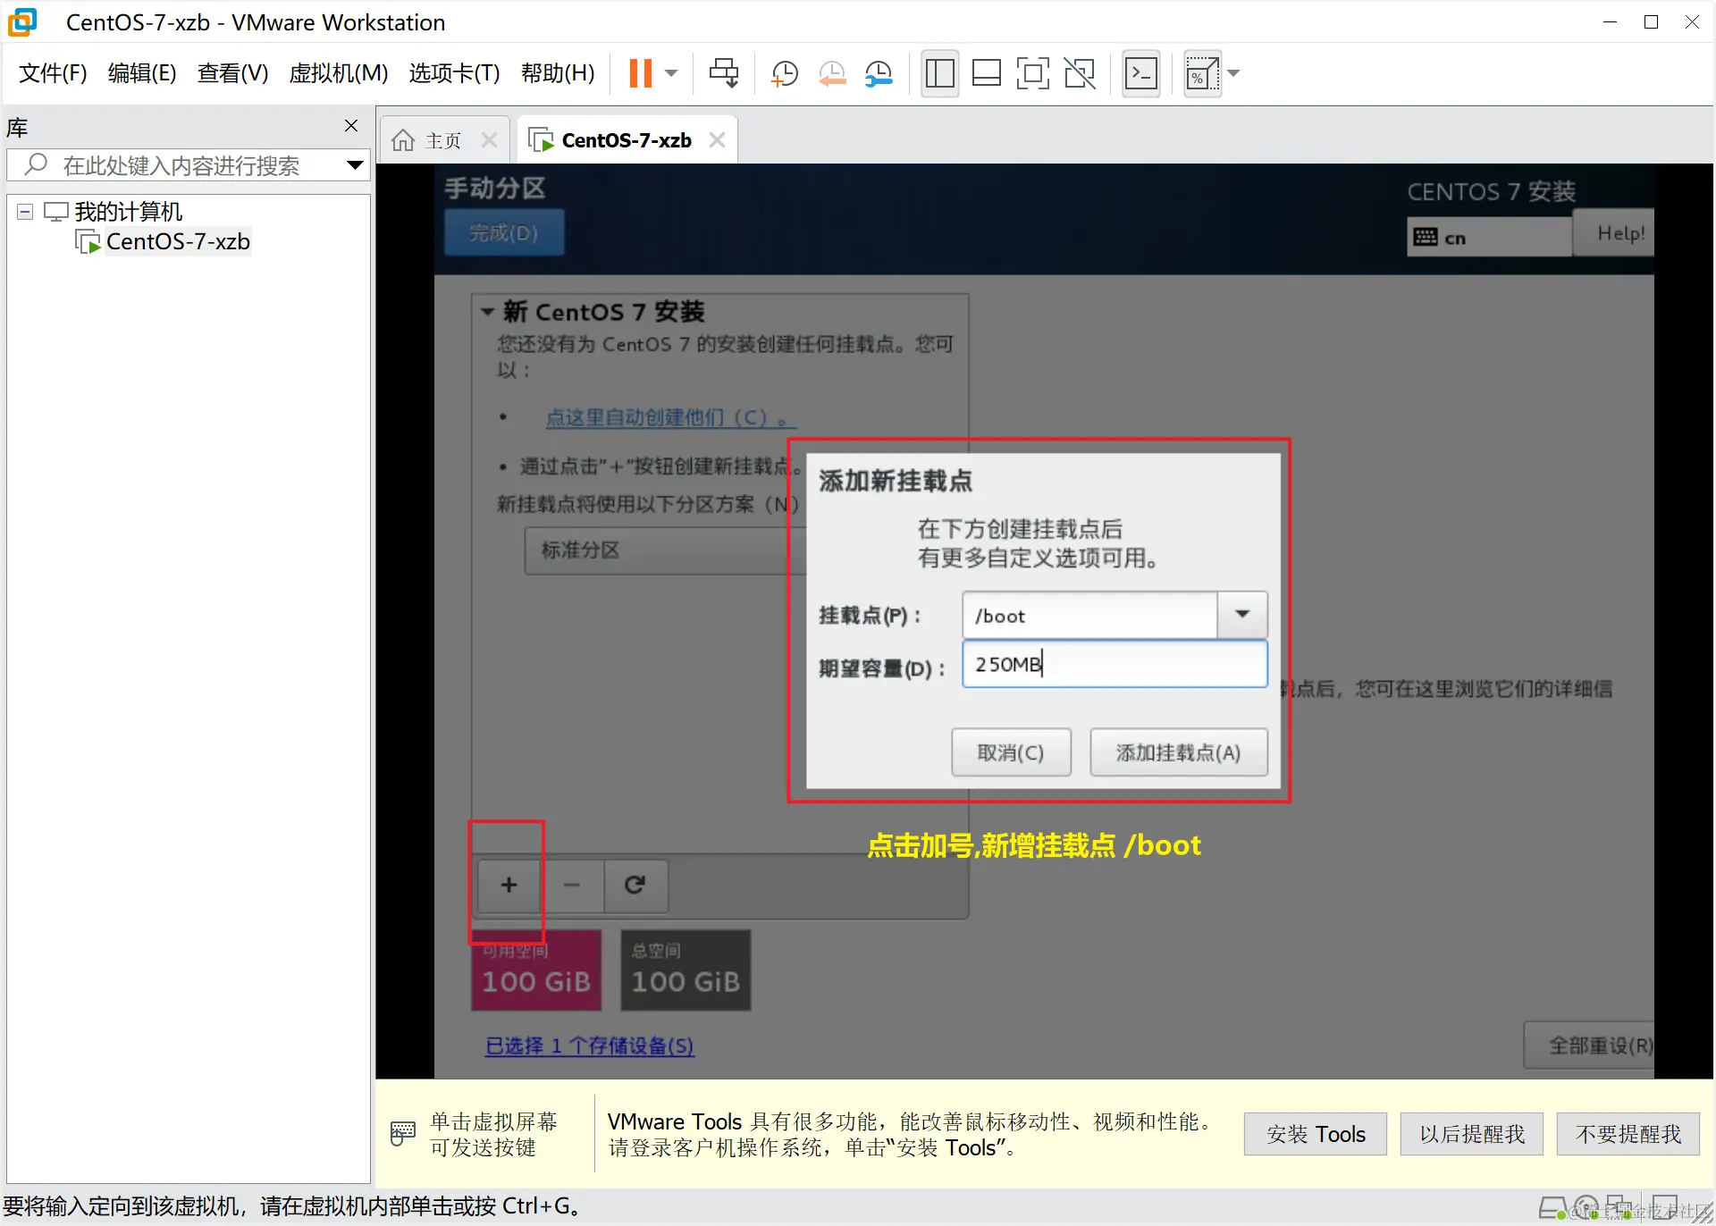1716x1226 pixels.
Task: Pause the virtual machine
Action: pyautogui.click(x=640, y=73)
